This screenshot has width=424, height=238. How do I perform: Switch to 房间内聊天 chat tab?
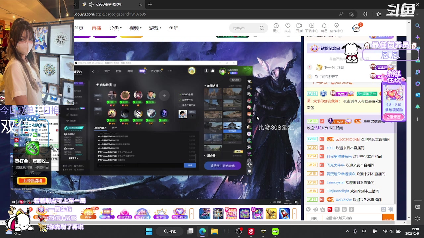point(100,128)
